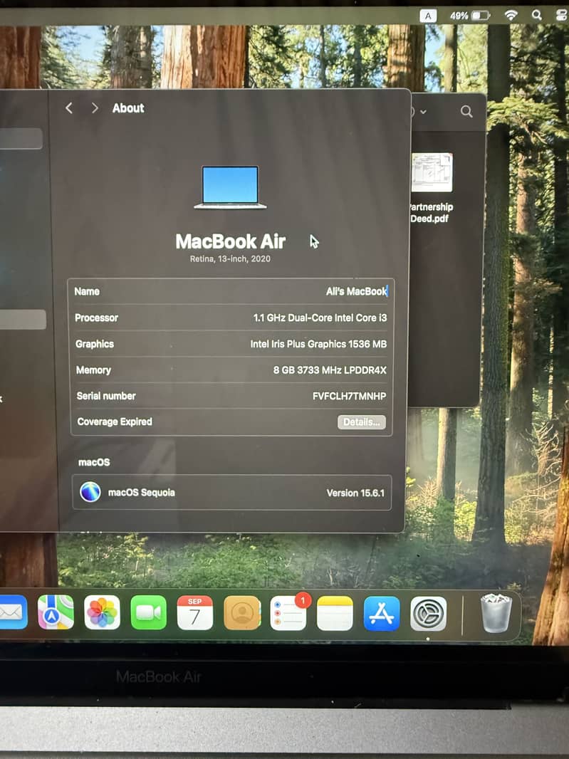
Task: Open the battery status menu at 49%
Action: pos(479,15)
